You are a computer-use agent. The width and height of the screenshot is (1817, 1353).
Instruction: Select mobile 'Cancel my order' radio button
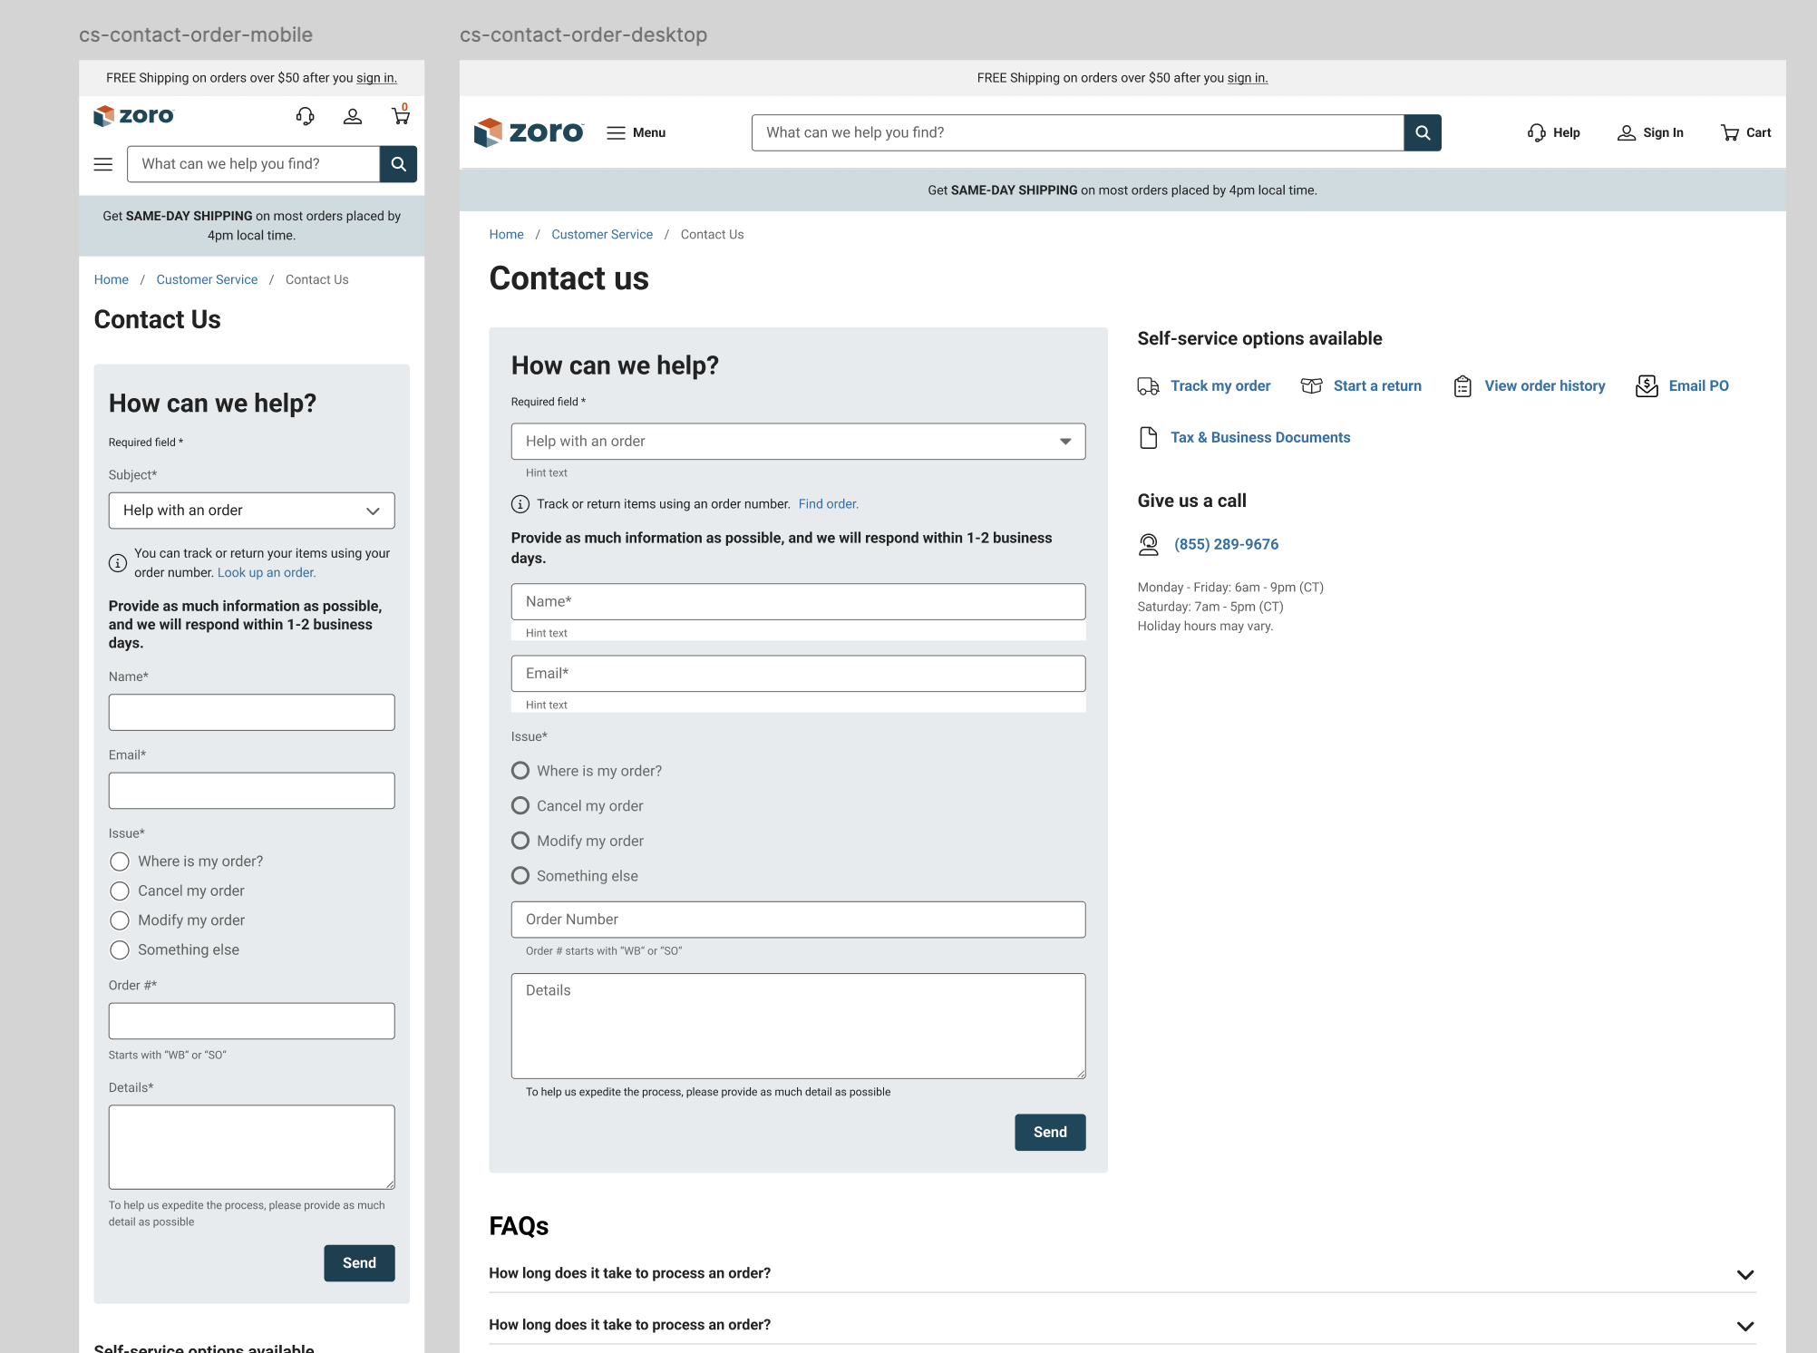point(120,891)
